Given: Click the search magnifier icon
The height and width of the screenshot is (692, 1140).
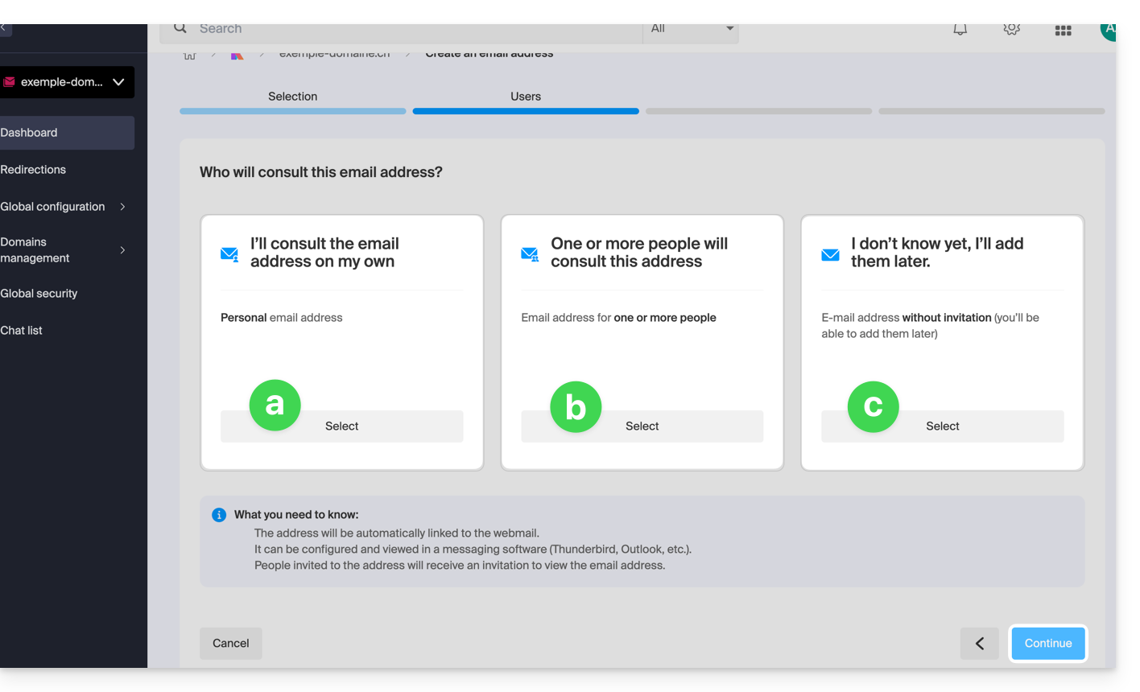Looking at the screenshot, I should (180, 29).
